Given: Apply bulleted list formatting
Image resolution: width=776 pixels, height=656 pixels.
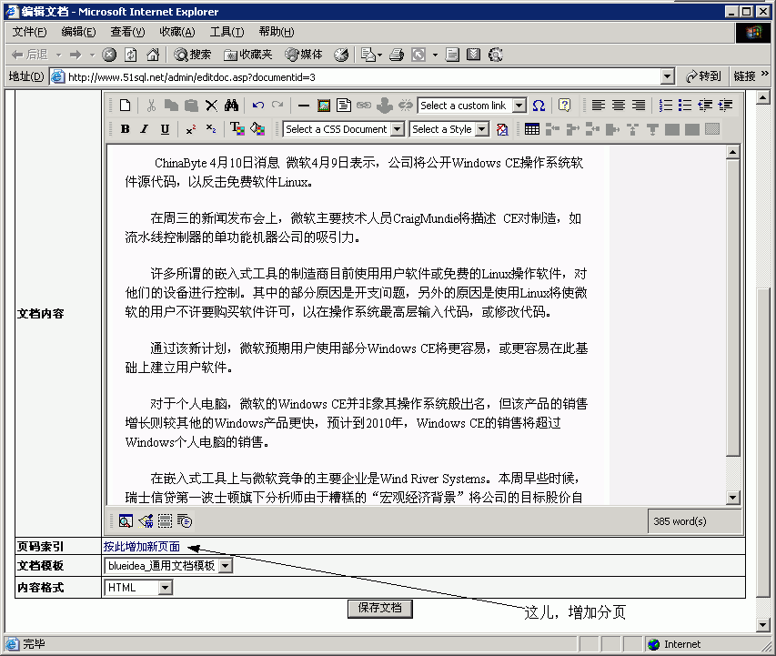Looking at the screenshot, I should [x=685, y=106].
